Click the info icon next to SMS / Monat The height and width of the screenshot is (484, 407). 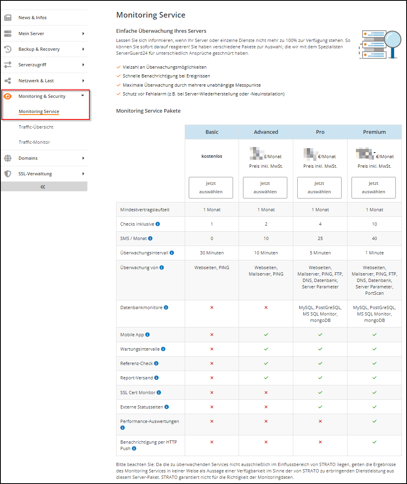[150, 238]
